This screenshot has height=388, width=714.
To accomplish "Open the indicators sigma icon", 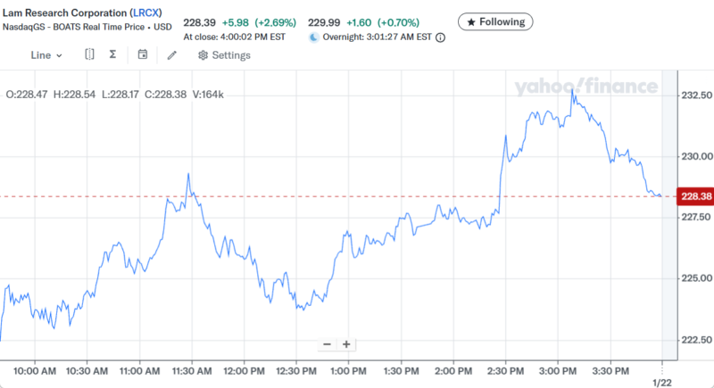I will pyautogui.click(x=113, y=55).
